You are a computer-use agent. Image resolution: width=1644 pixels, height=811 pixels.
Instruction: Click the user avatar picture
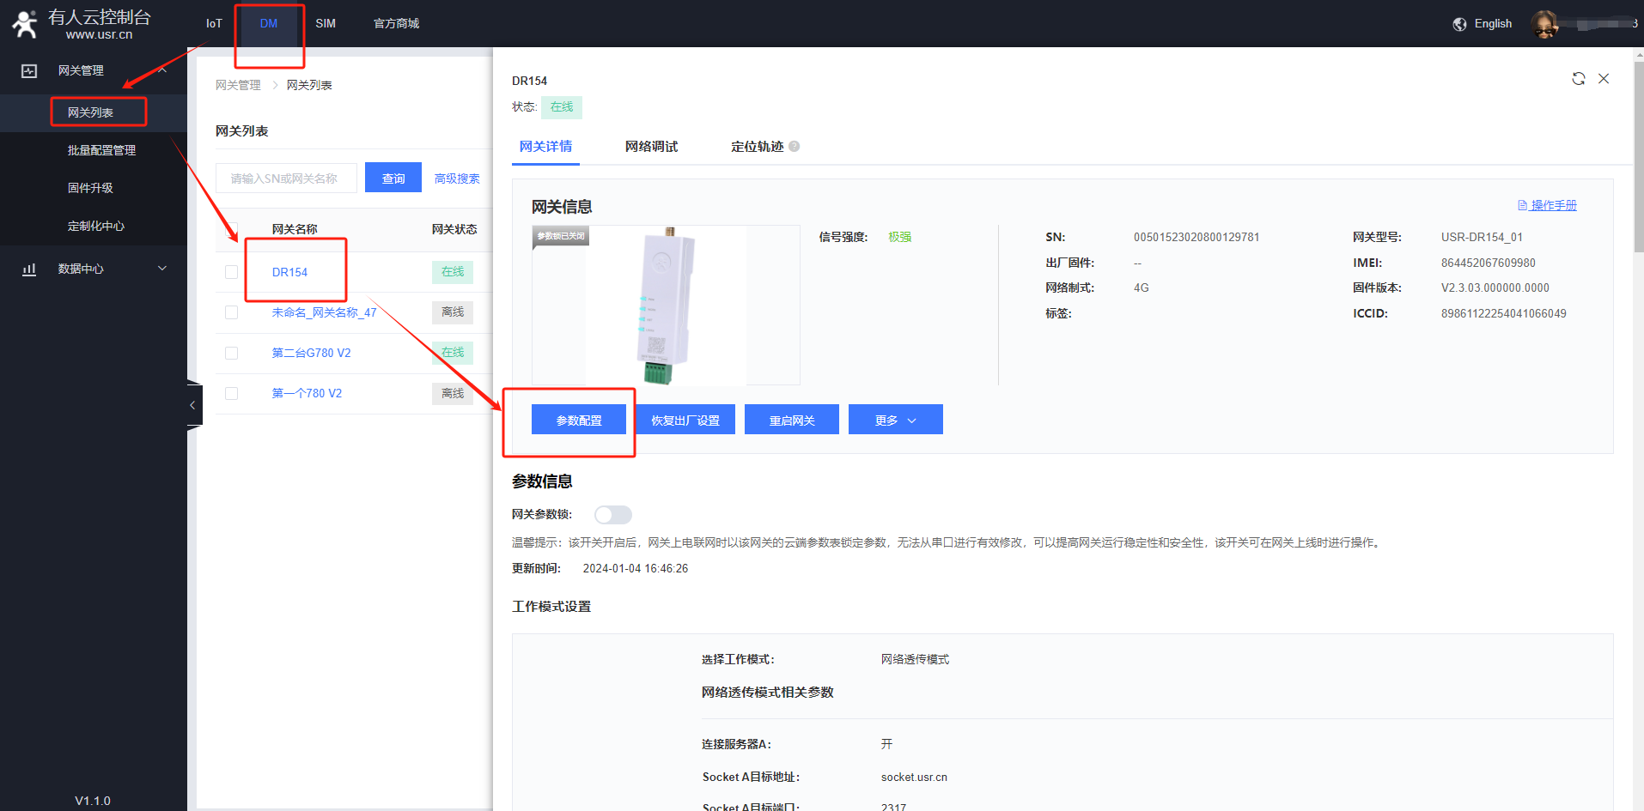pyautogui.click(x=1544, y=24)
